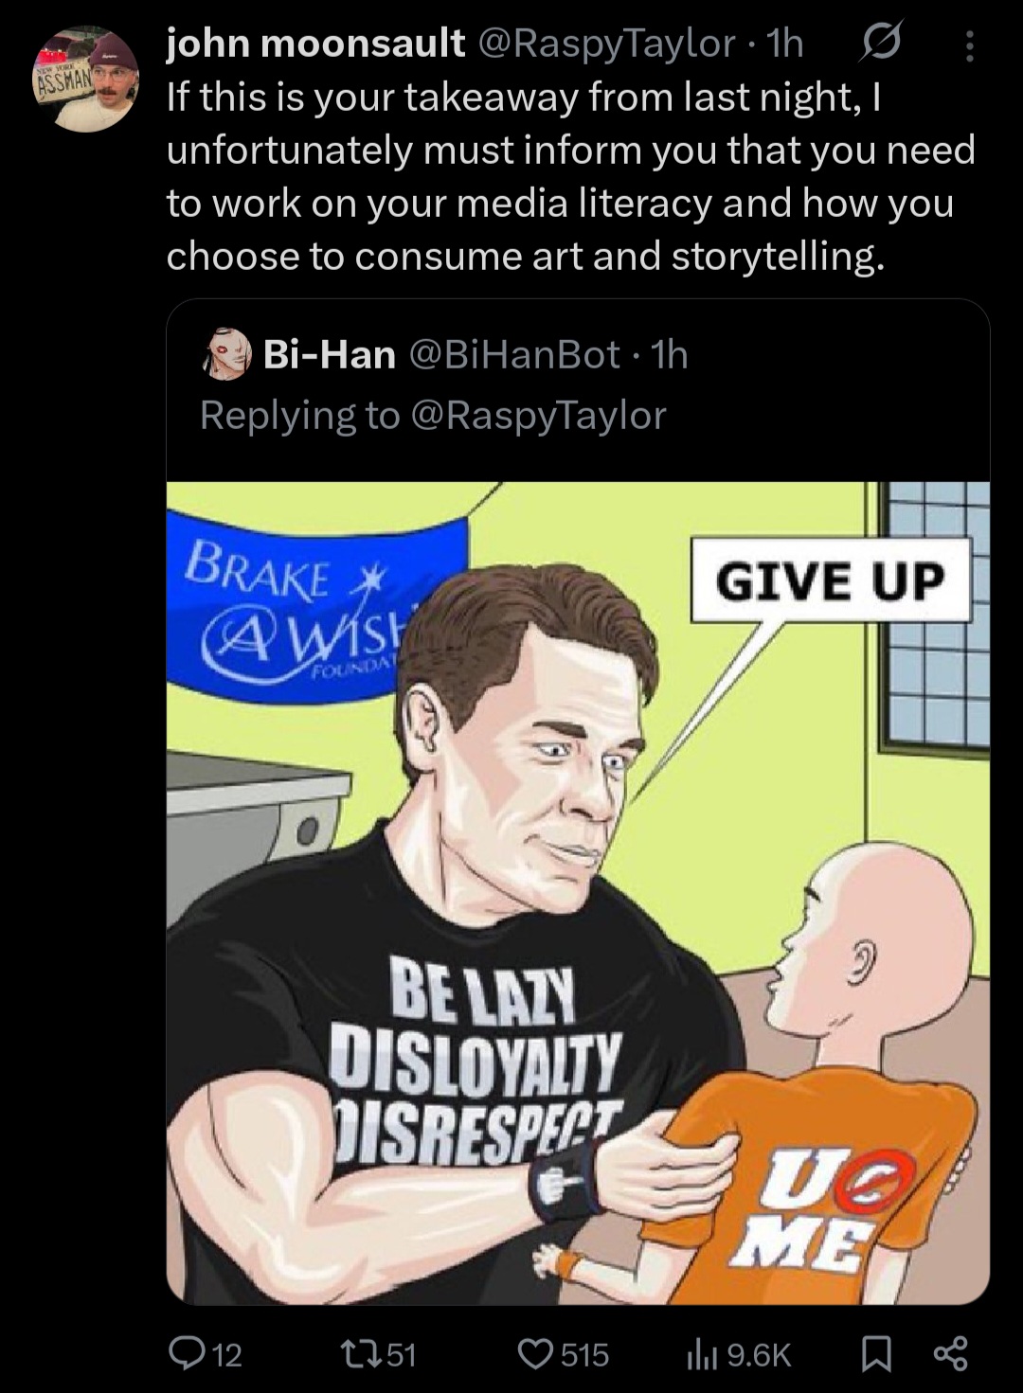
Task: Tap the share icon
Action: pos(950,1353)
